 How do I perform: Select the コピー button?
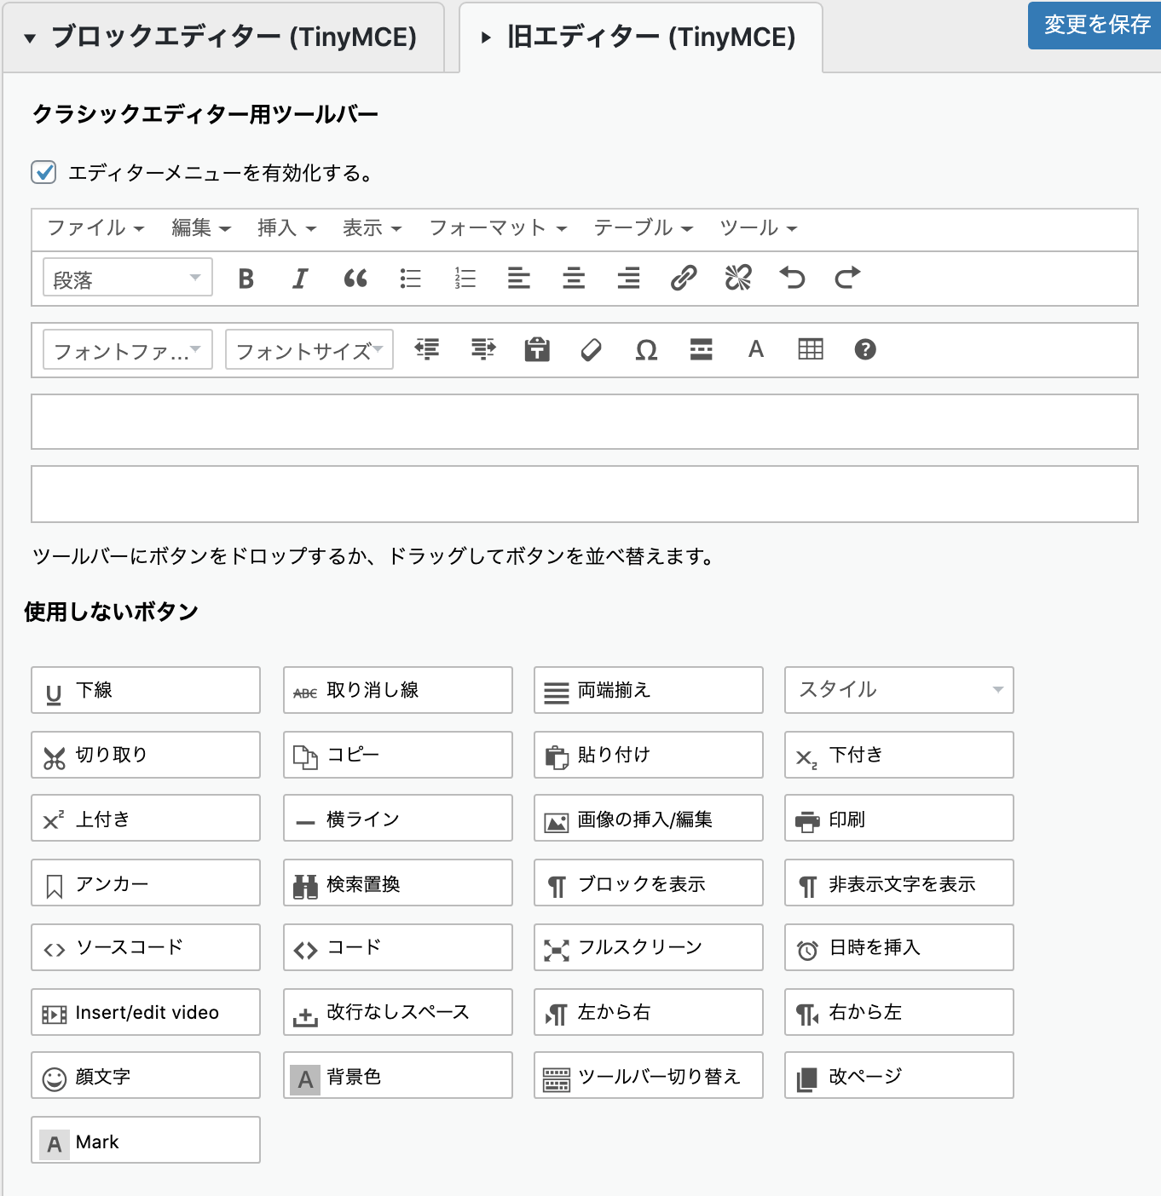(398, 755)
